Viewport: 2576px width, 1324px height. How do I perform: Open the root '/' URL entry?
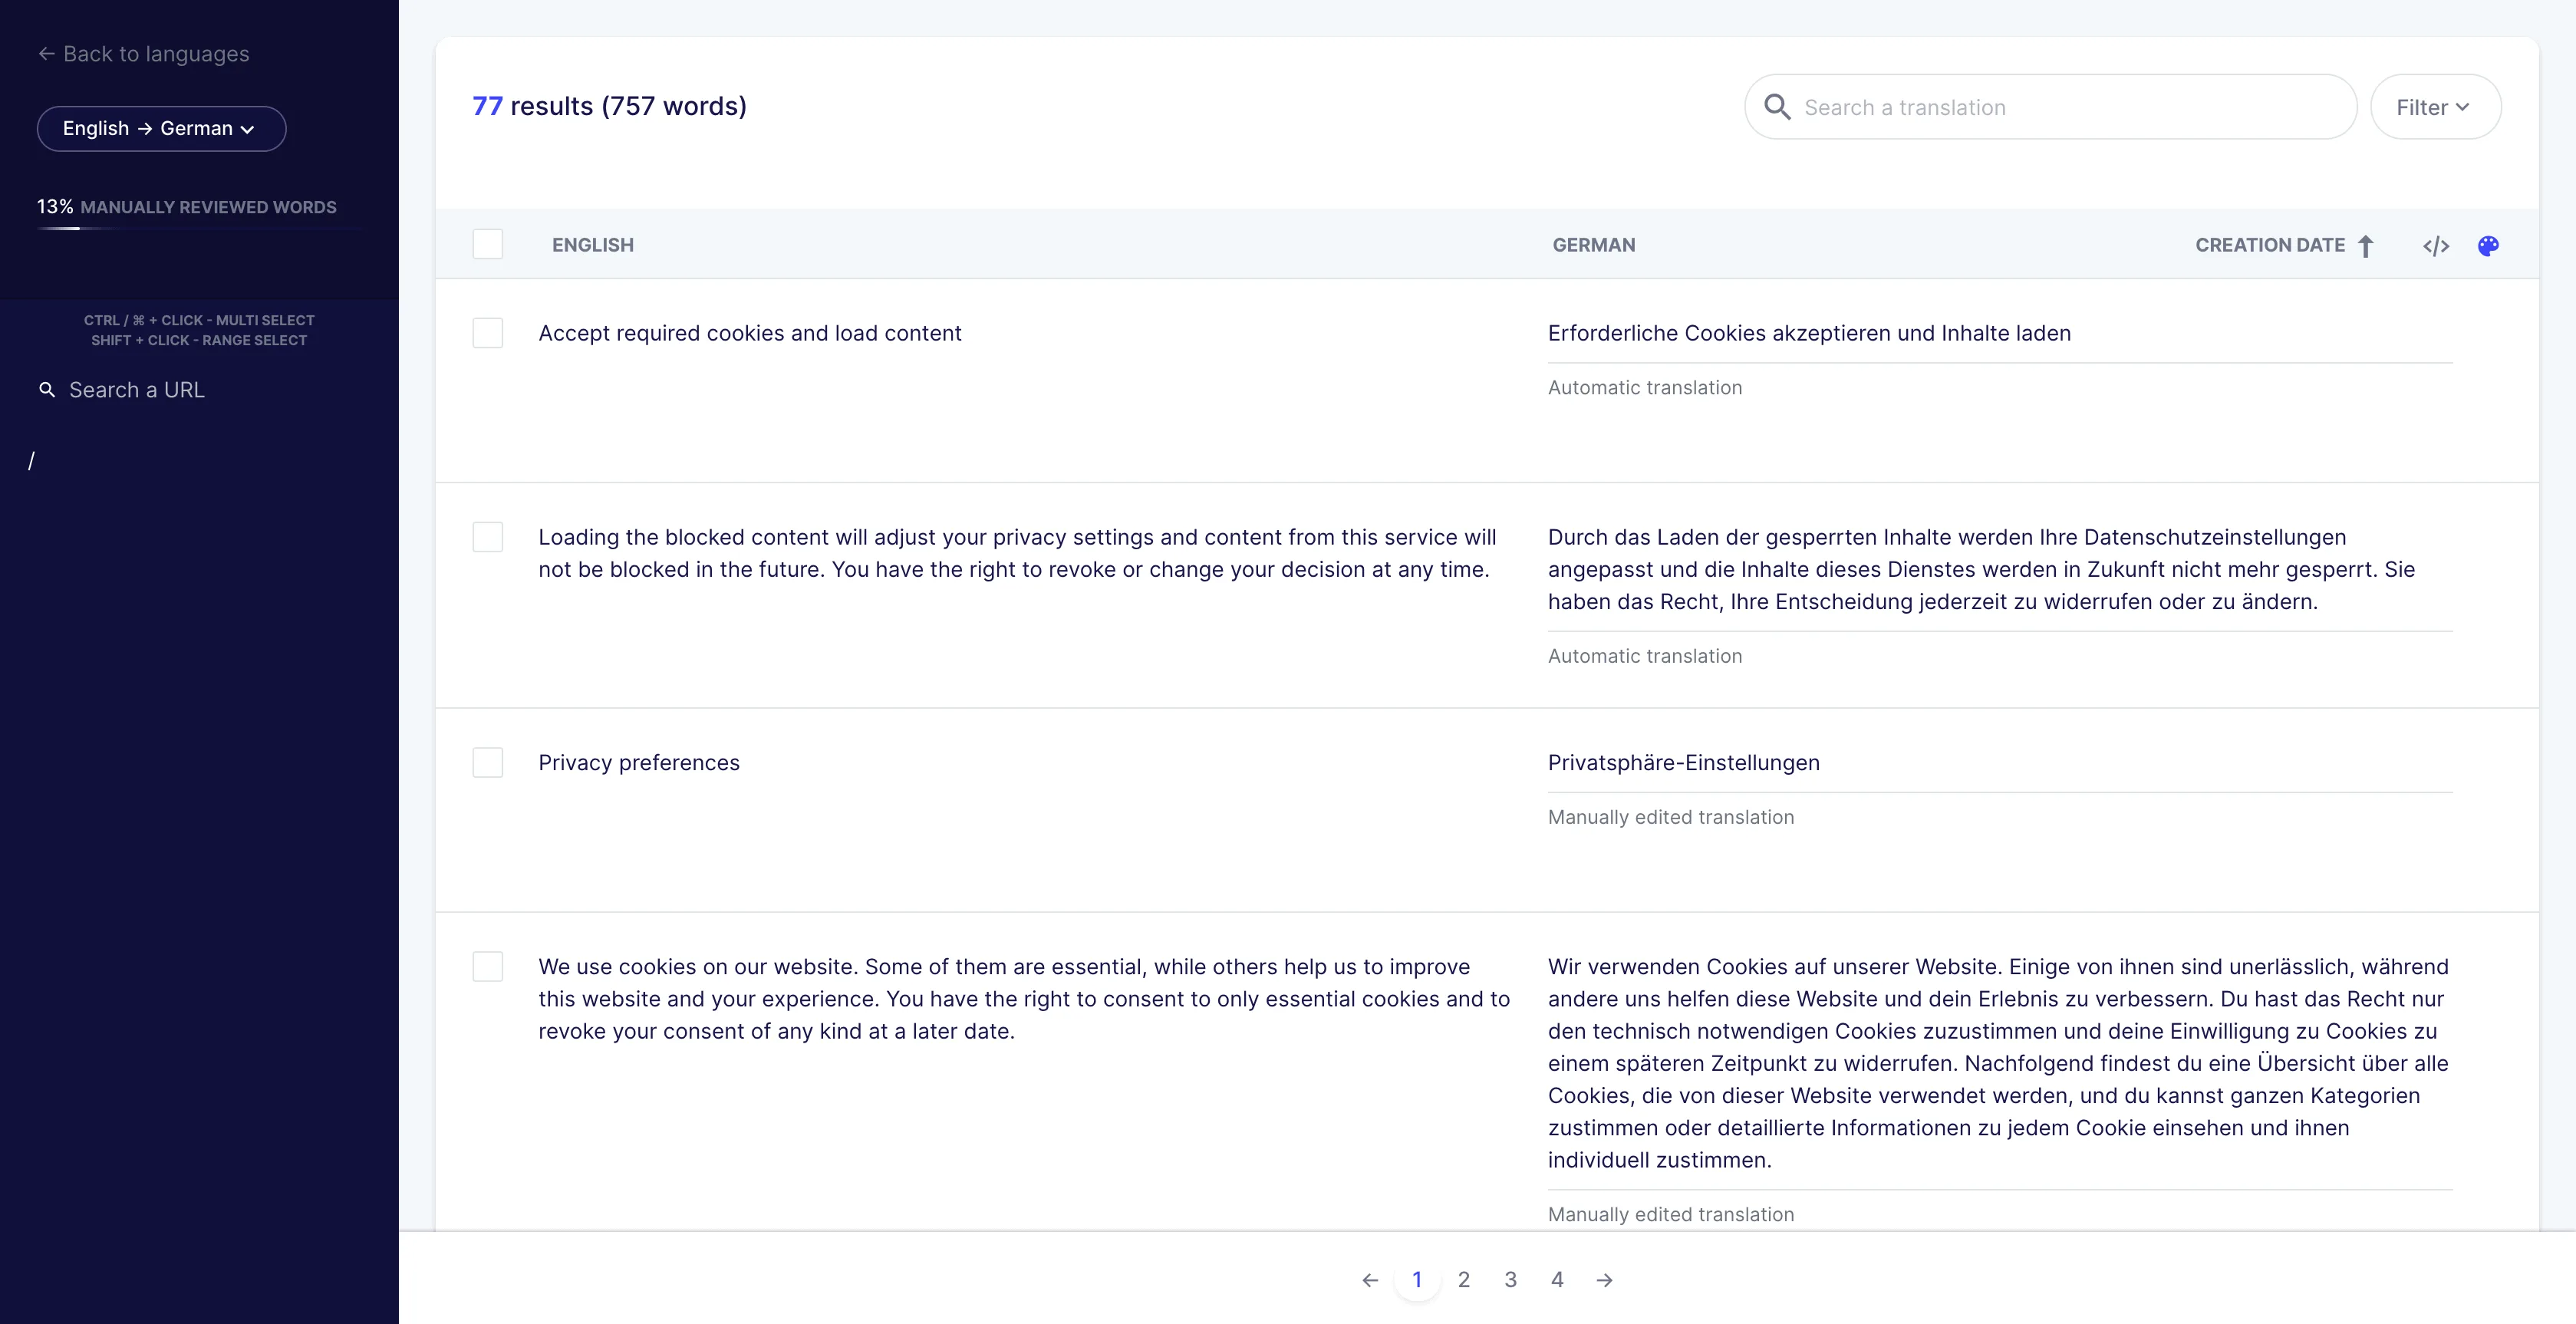pos(32,461)
